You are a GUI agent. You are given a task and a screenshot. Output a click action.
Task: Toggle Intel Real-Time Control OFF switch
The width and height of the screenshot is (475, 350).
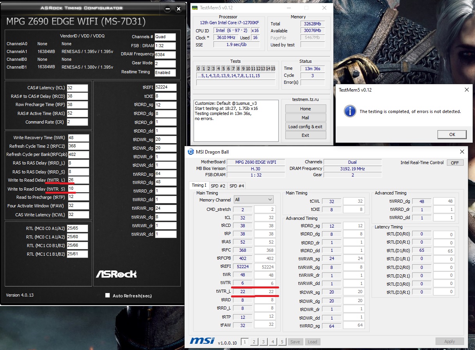[455, 163]
